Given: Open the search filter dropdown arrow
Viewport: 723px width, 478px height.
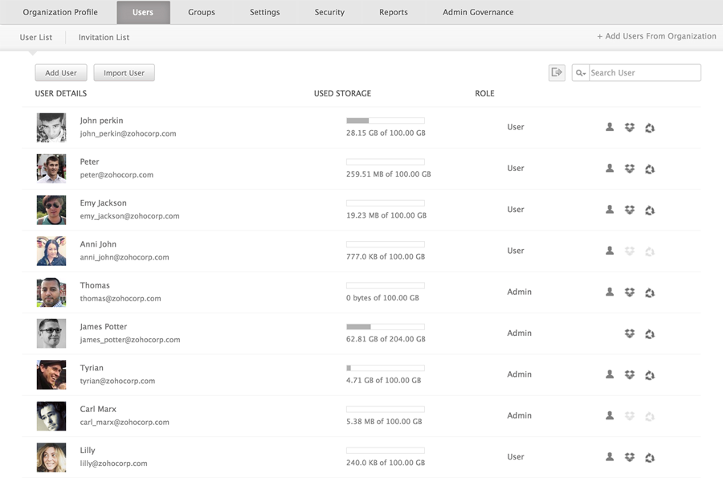Looking at the screenshot, I should click(x=580, y=73).
